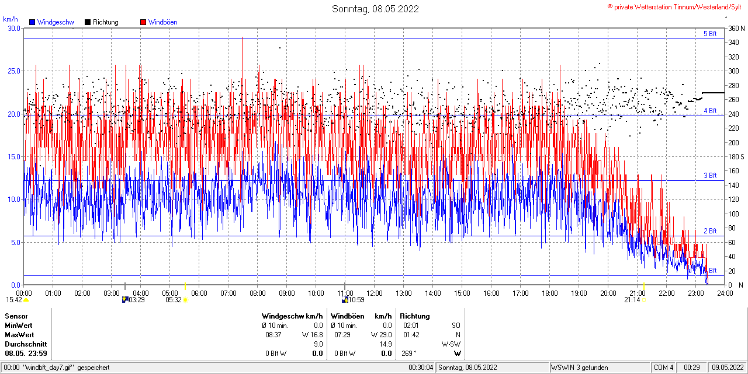748x374 pixels.
Task: Click Sonntag, 08.05.2022 in the status bar
Action: [x=467, y=368]
